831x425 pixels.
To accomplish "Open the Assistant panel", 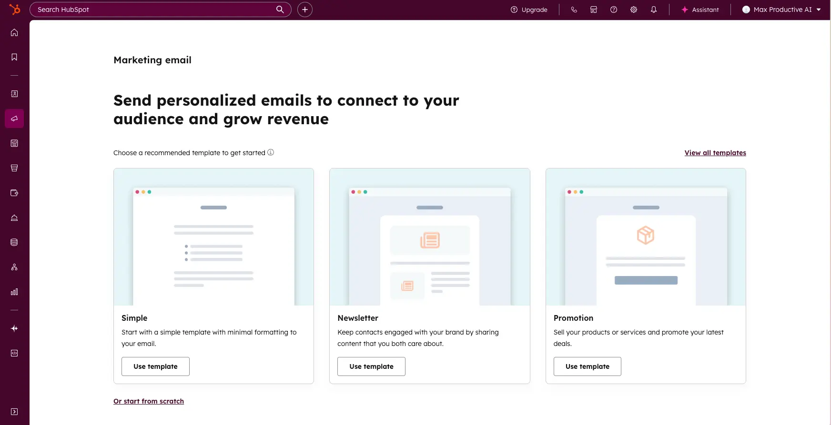I will pos(700,10).
